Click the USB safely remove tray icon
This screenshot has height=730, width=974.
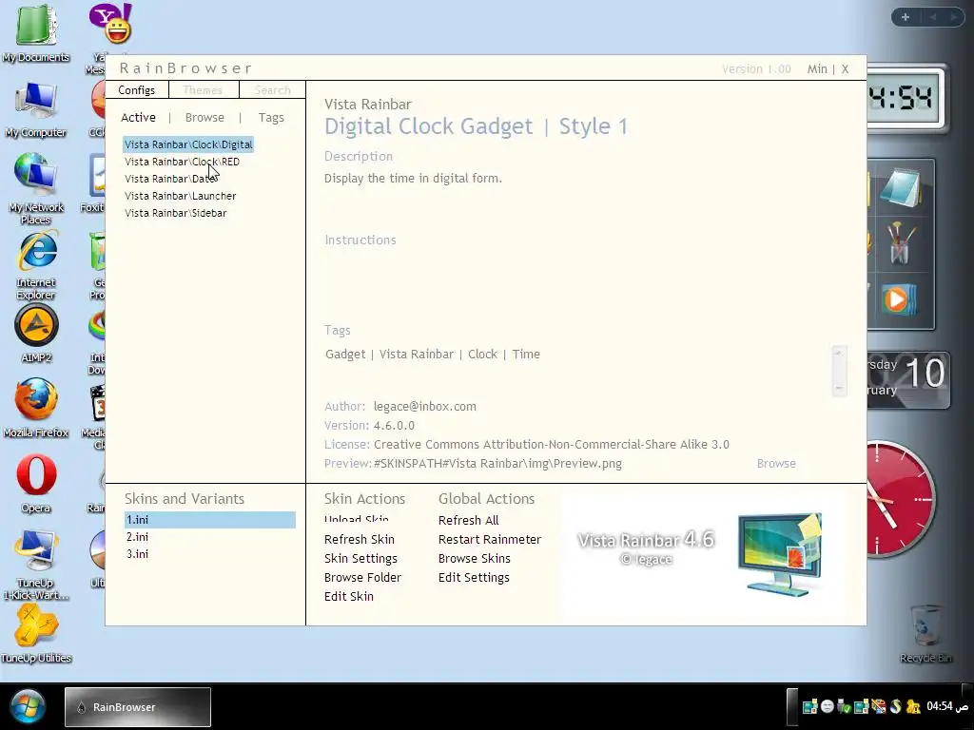coord(844,706)
